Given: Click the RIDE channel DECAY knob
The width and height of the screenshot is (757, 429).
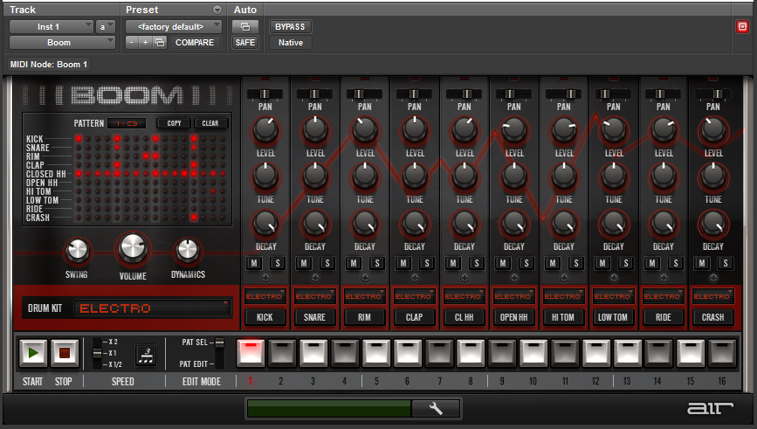Looking at the screenshot, I should pos(664,225).
